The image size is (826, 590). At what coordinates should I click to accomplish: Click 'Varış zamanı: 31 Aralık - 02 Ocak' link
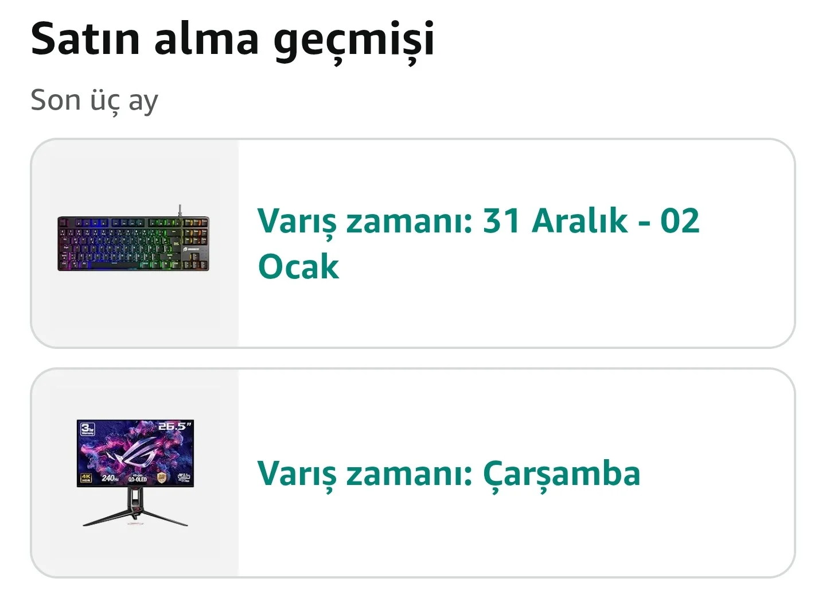[x=478, y=243]
